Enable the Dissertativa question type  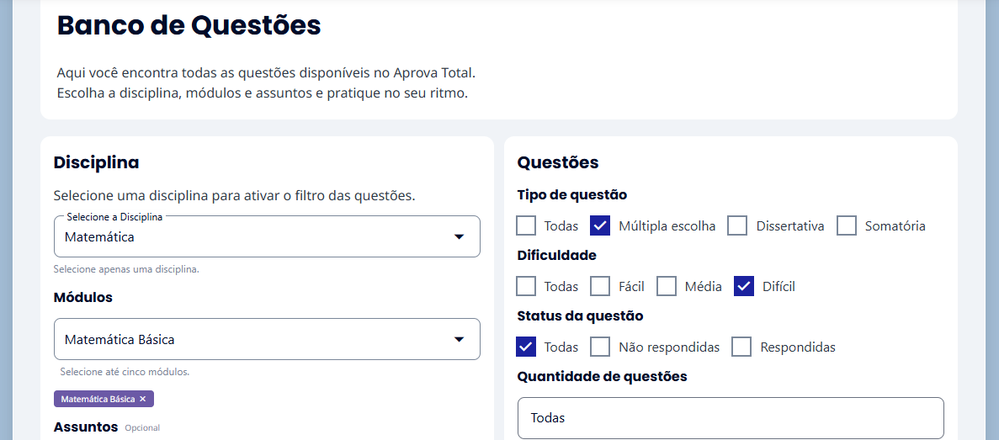click(x=738, y=225)
